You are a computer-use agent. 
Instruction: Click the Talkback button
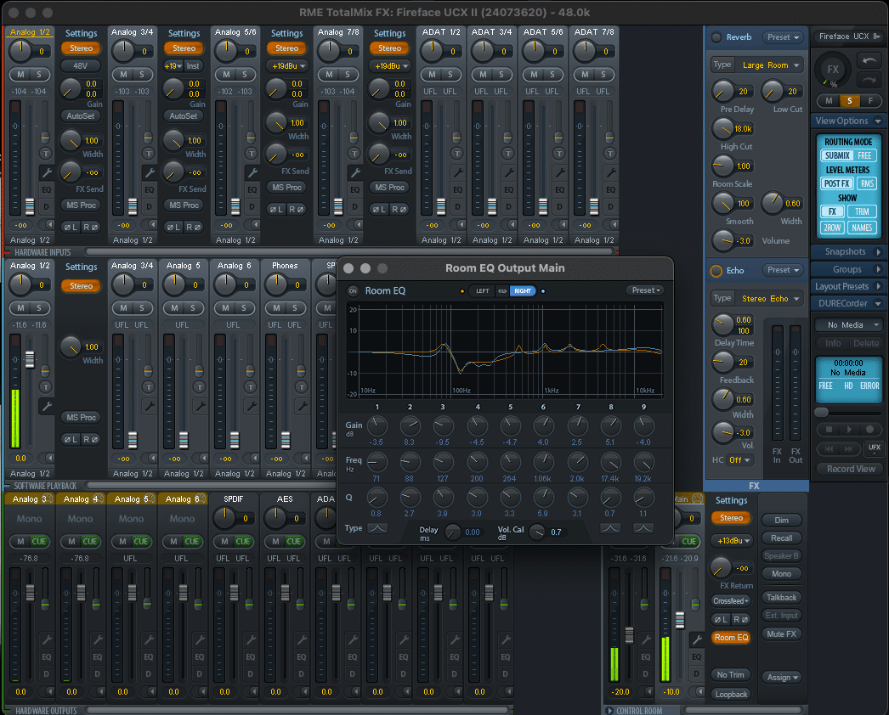click(x=781, y=598)
